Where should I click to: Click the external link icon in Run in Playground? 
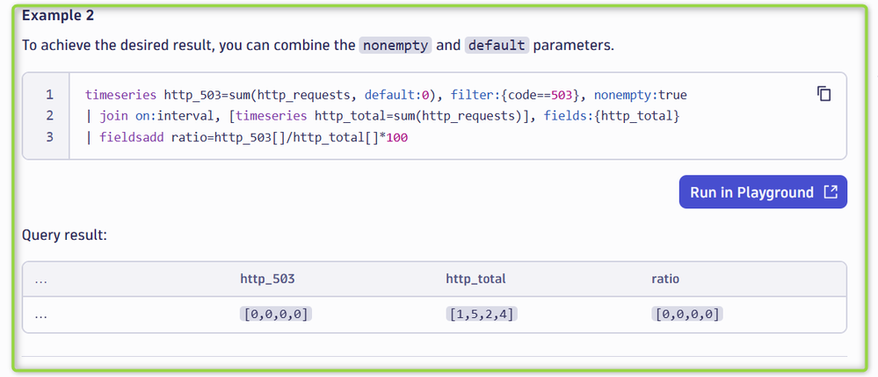tap(830, 192)
